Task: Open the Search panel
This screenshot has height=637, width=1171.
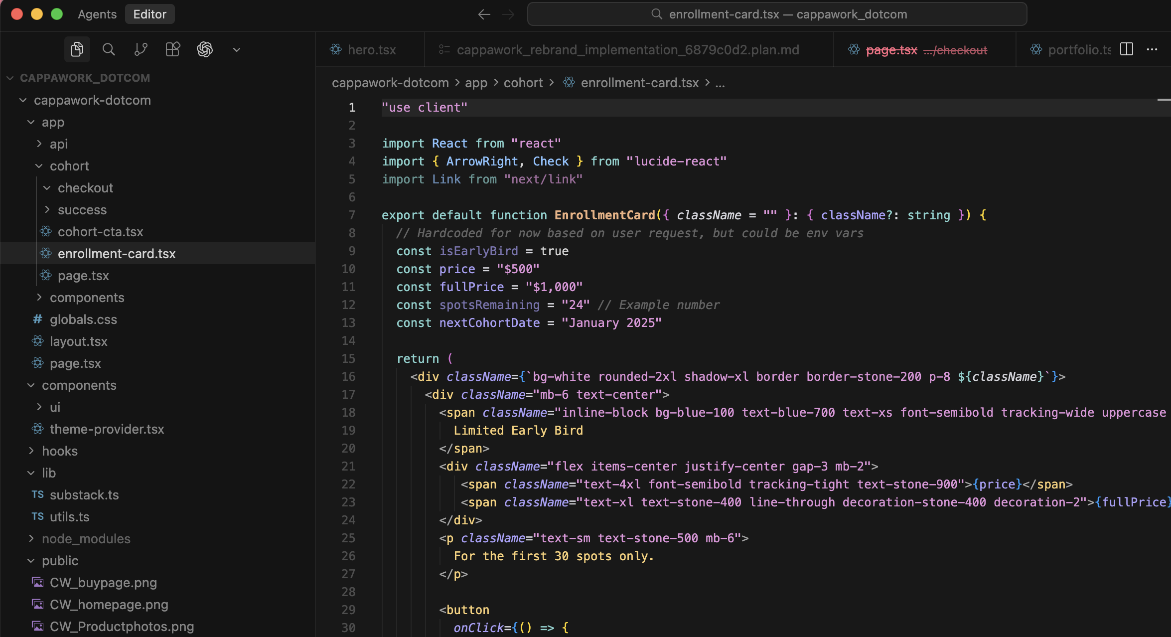Action: (109, 49)
